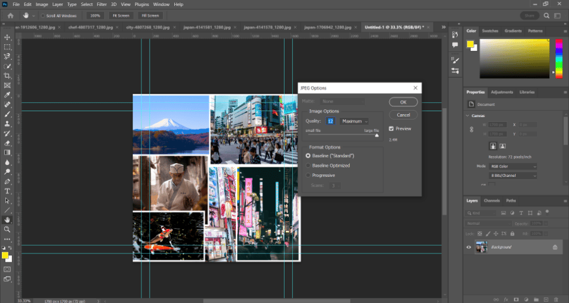This screenshot has width=569, height=303.
Task: Open the Kind layer filter dropdown
Action: 481,213
